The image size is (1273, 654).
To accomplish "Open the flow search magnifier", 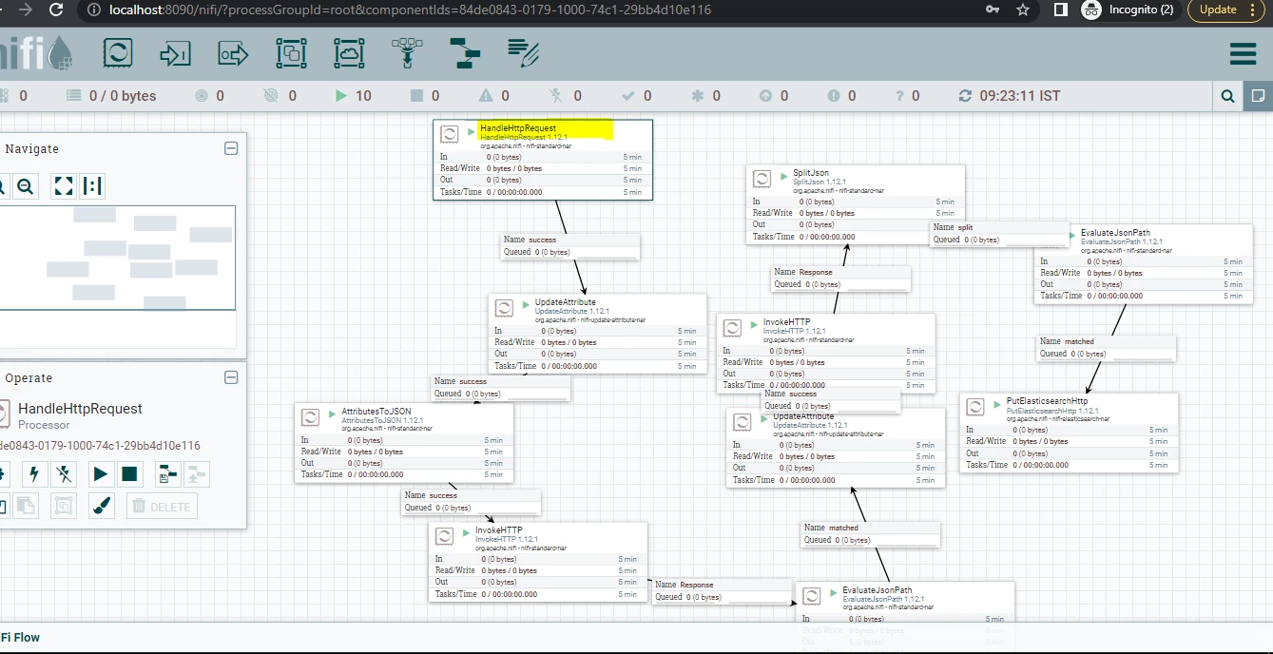I will click(1228, 96).
